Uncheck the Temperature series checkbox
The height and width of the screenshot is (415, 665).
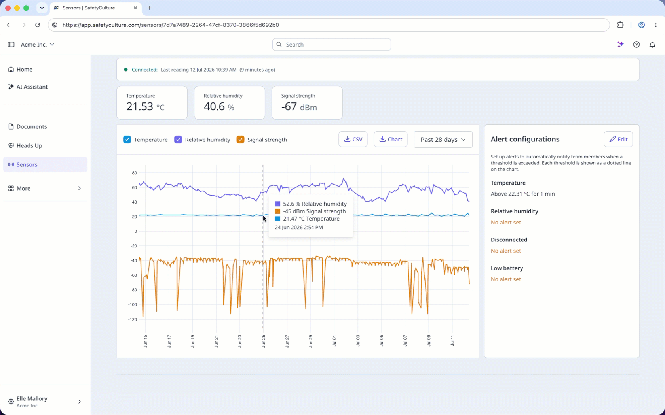pyautogui.click(x=127, y=140)
